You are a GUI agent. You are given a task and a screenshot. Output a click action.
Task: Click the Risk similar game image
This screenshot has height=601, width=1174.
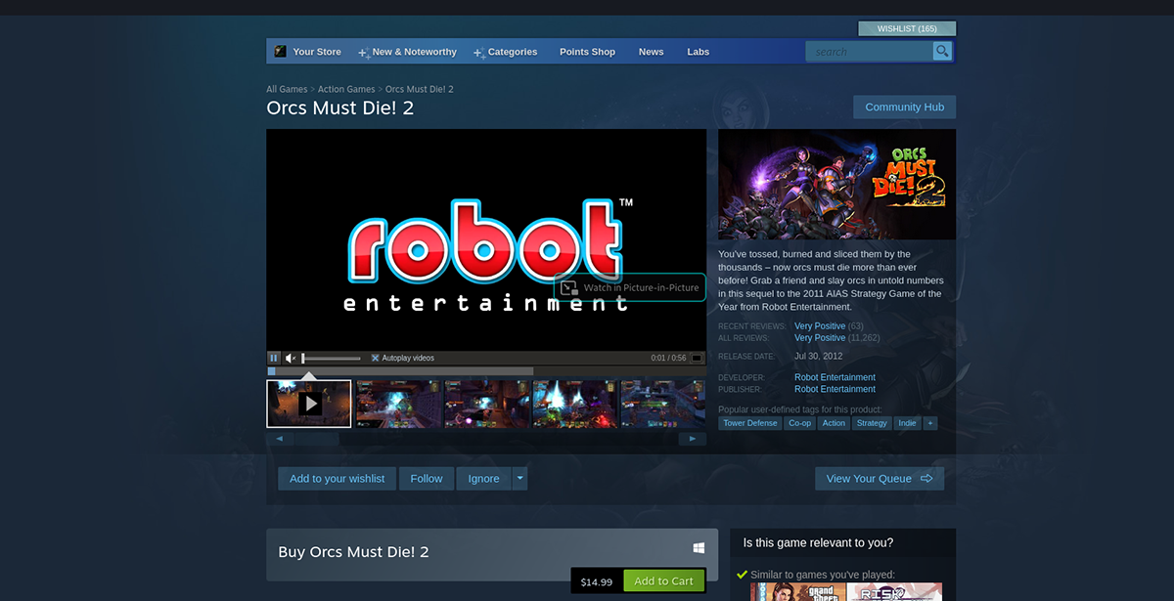(x=895, y=592)
